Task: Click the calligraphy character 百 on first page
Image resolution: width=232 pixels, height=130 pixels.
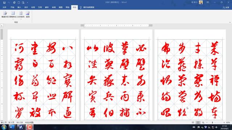Action: click(51, 64)
